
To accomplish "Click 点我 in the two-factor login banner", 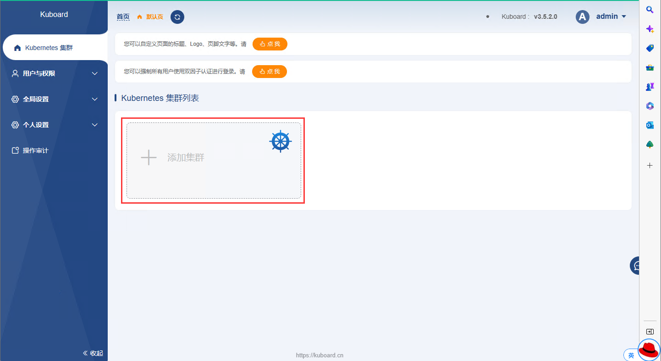I will 270,72.
